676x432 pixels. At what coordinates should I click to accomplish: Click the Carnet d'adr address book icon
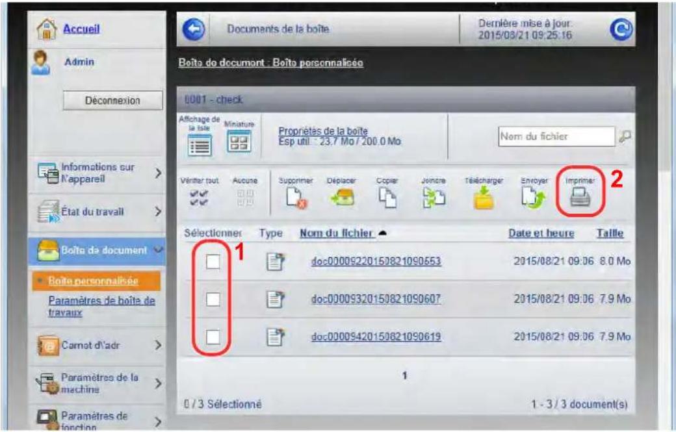[48, 346]
